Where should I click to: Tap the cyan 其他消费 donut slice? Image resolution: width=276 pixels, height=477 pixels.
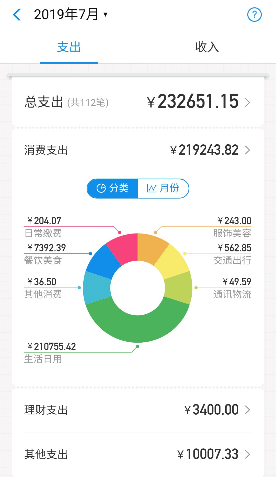pyautogui.click(x=97, y=288)
